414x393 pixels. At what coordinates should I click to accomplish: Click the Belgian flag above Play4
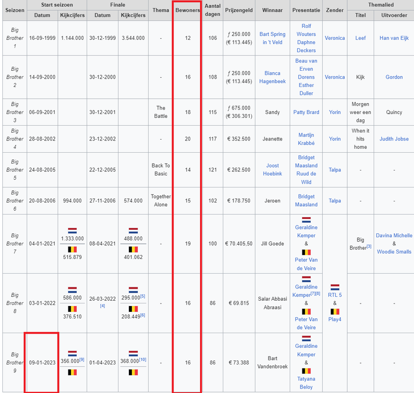[335, 311]
